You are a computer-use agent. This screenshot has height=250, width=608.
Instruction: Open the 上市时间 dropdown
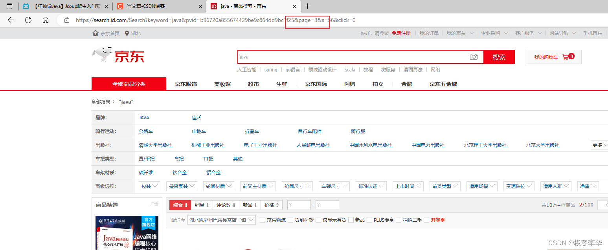point(408,186)
